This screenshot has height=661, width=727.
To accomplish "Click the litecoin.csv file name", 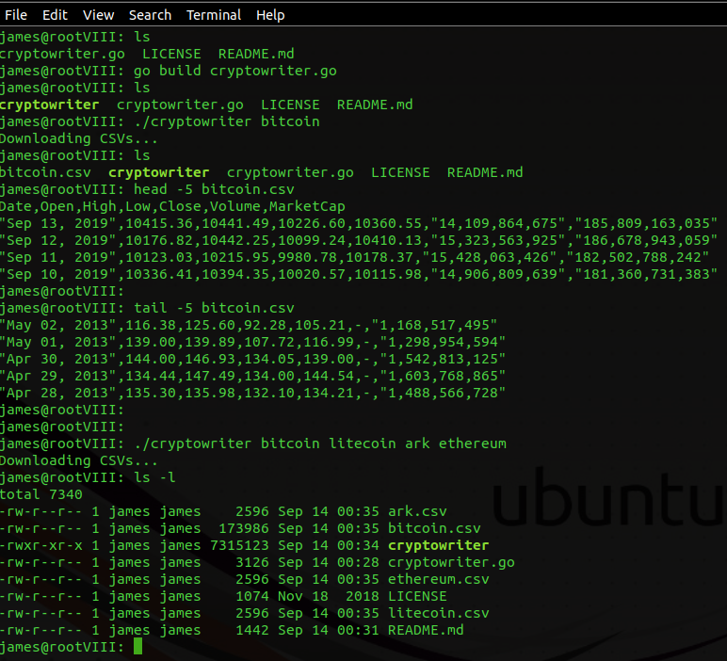I will pyautogui.click(x=439, y=613).
